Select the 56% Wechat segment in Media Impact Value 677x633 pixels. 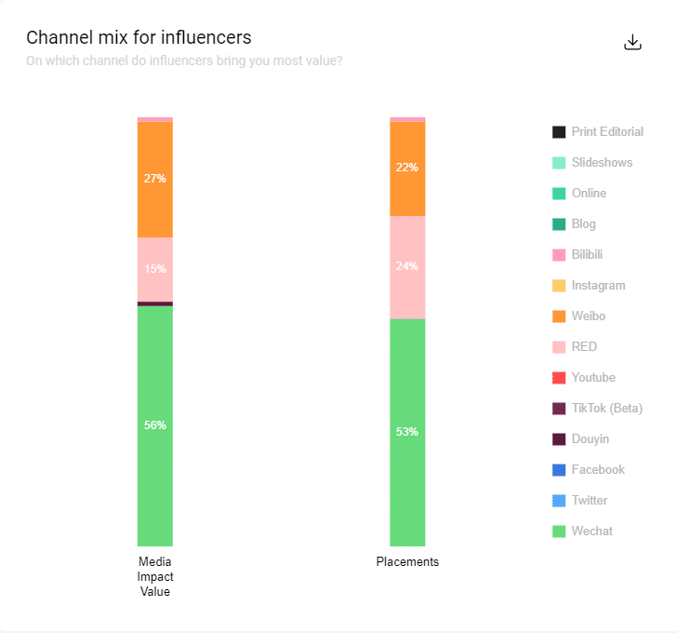coord(155,425)
